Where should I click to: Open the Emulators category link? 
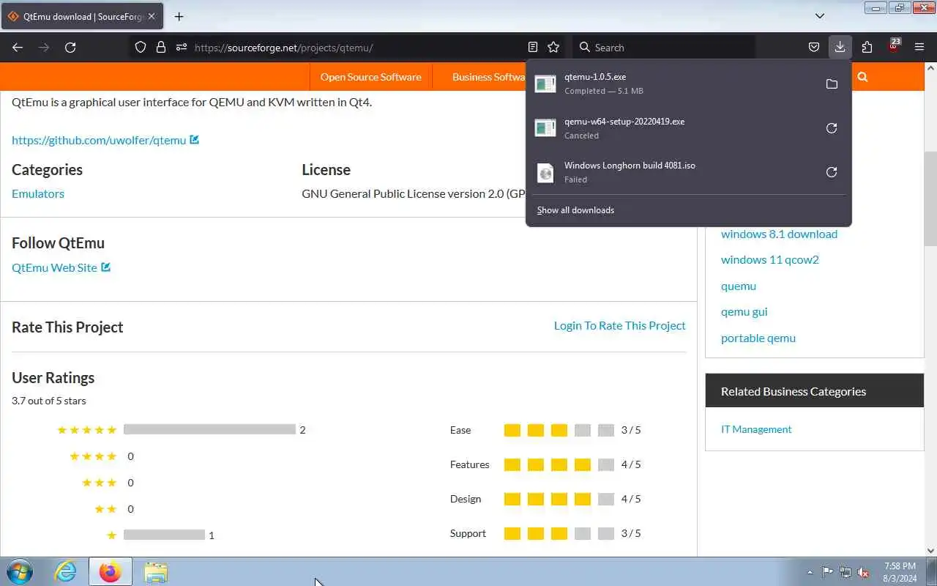[x=38, y=193]
